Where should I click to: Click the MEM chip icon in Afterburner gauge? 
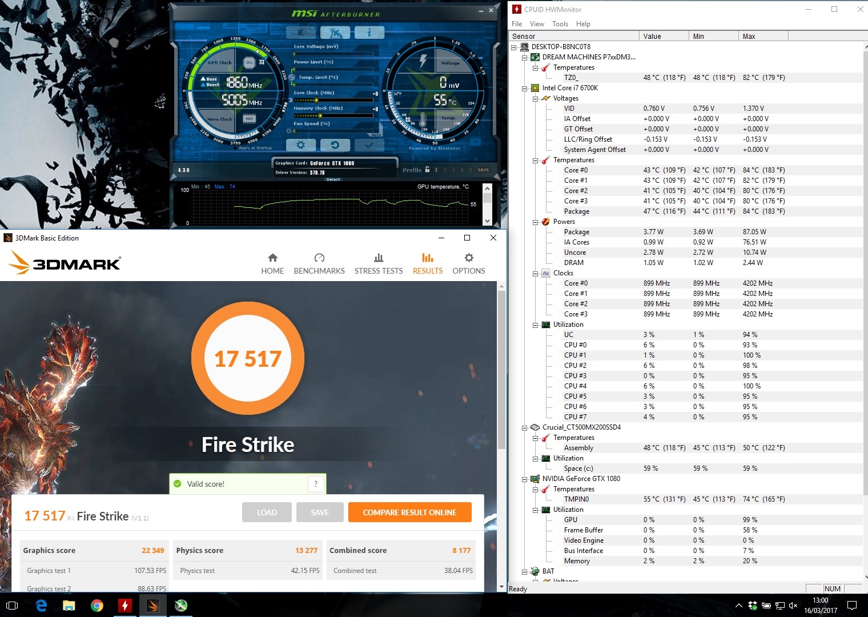(249, 119)
